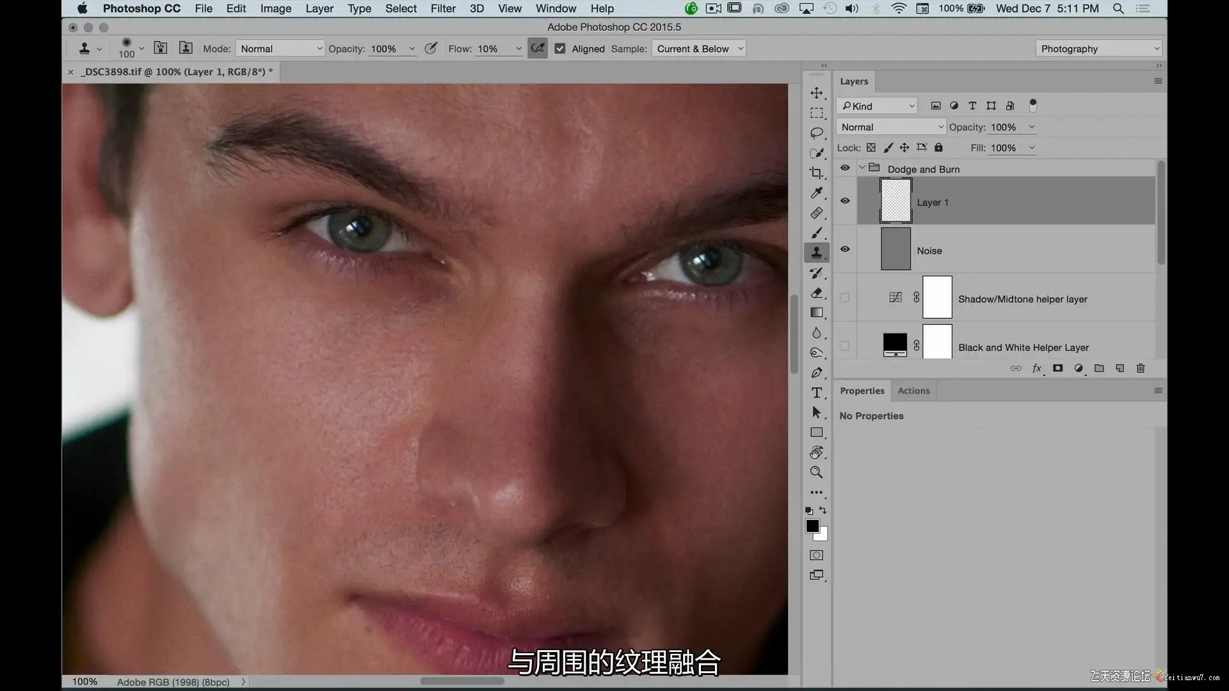Open the Photography workspace dropdown
The width and height of the screenshot is (1229, 691).
coord(1098,49)
